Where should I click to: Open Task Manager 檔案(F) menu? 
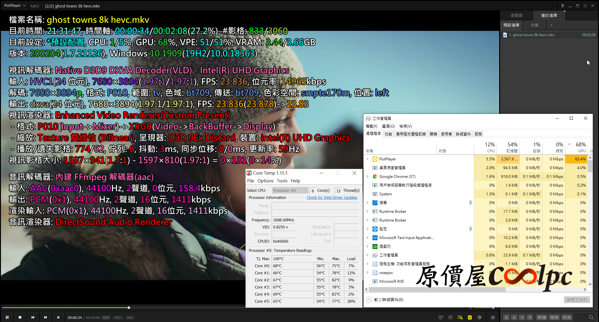point(372,126)
